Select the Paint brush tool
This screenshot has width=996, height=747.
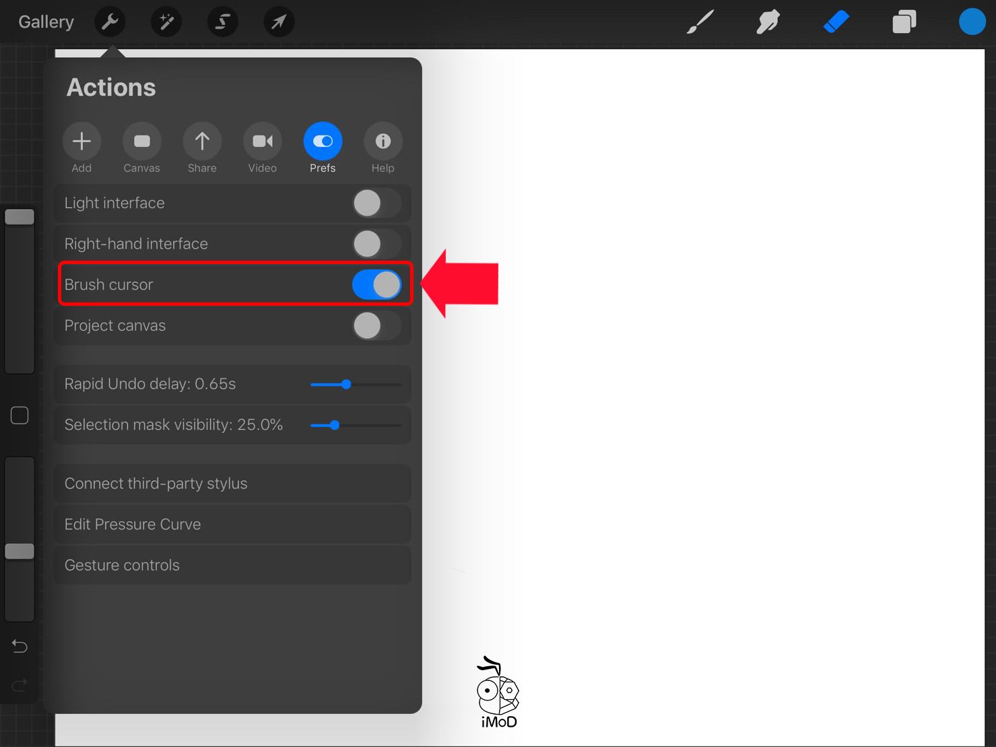click(x=699, y=21)
